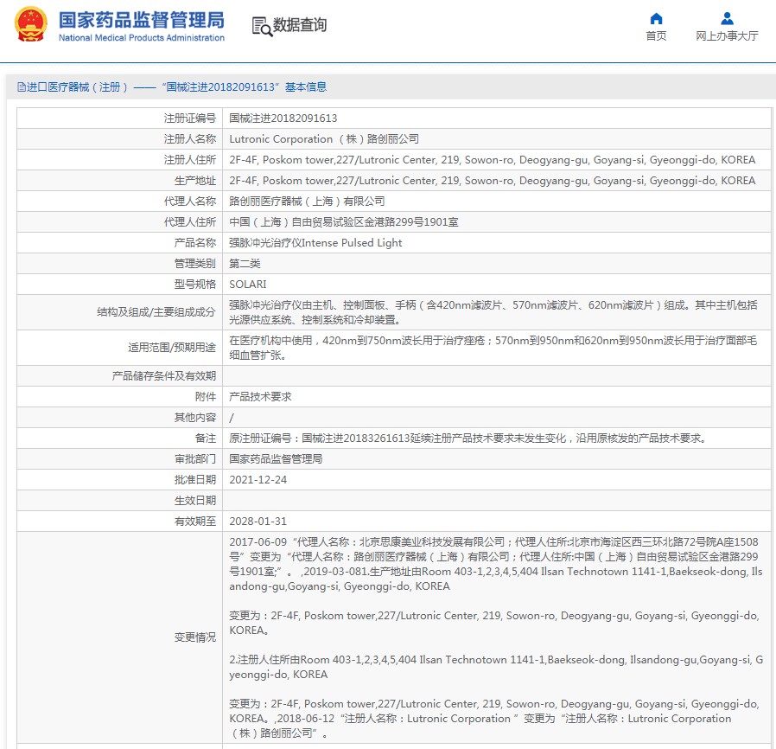Select management class 第二类

[x=245, y=264]
